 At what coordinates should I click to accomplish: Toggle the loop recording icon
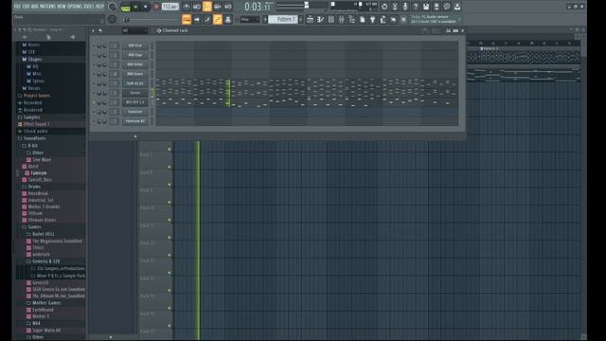[228, 7]
